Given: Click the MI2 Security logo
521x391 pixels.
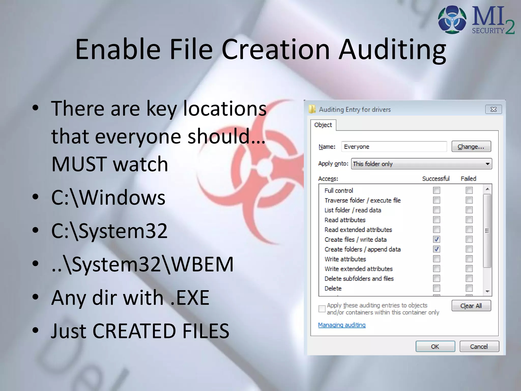Looking at the screenshot, I should coord(476,20).
